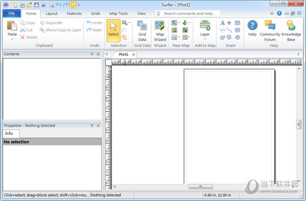Open dropdown arrow next to Post map icon
Viewport: 306px width, 201px height.
pyautogui.click(x=179, y=37)
